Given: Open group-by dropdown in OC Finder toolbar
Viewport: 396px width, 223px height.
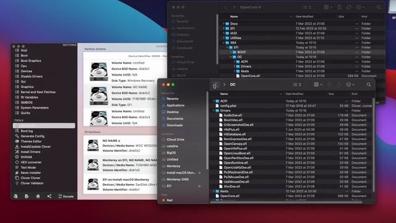Looking at the screenshot, I should [317, 85].
